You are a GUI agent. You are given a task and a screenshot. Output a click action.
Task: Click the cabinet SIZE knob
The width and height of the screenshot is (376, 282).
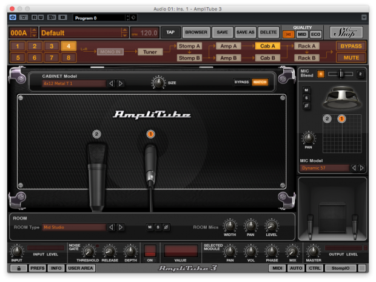(x=158, y=83)
